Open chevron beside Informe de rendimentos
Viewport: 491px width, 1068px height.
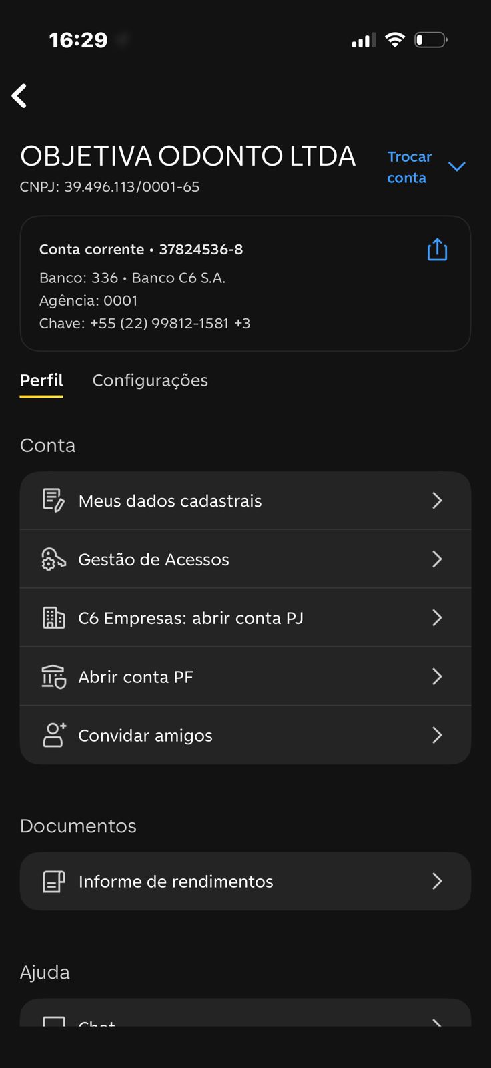tap(437, 882)
